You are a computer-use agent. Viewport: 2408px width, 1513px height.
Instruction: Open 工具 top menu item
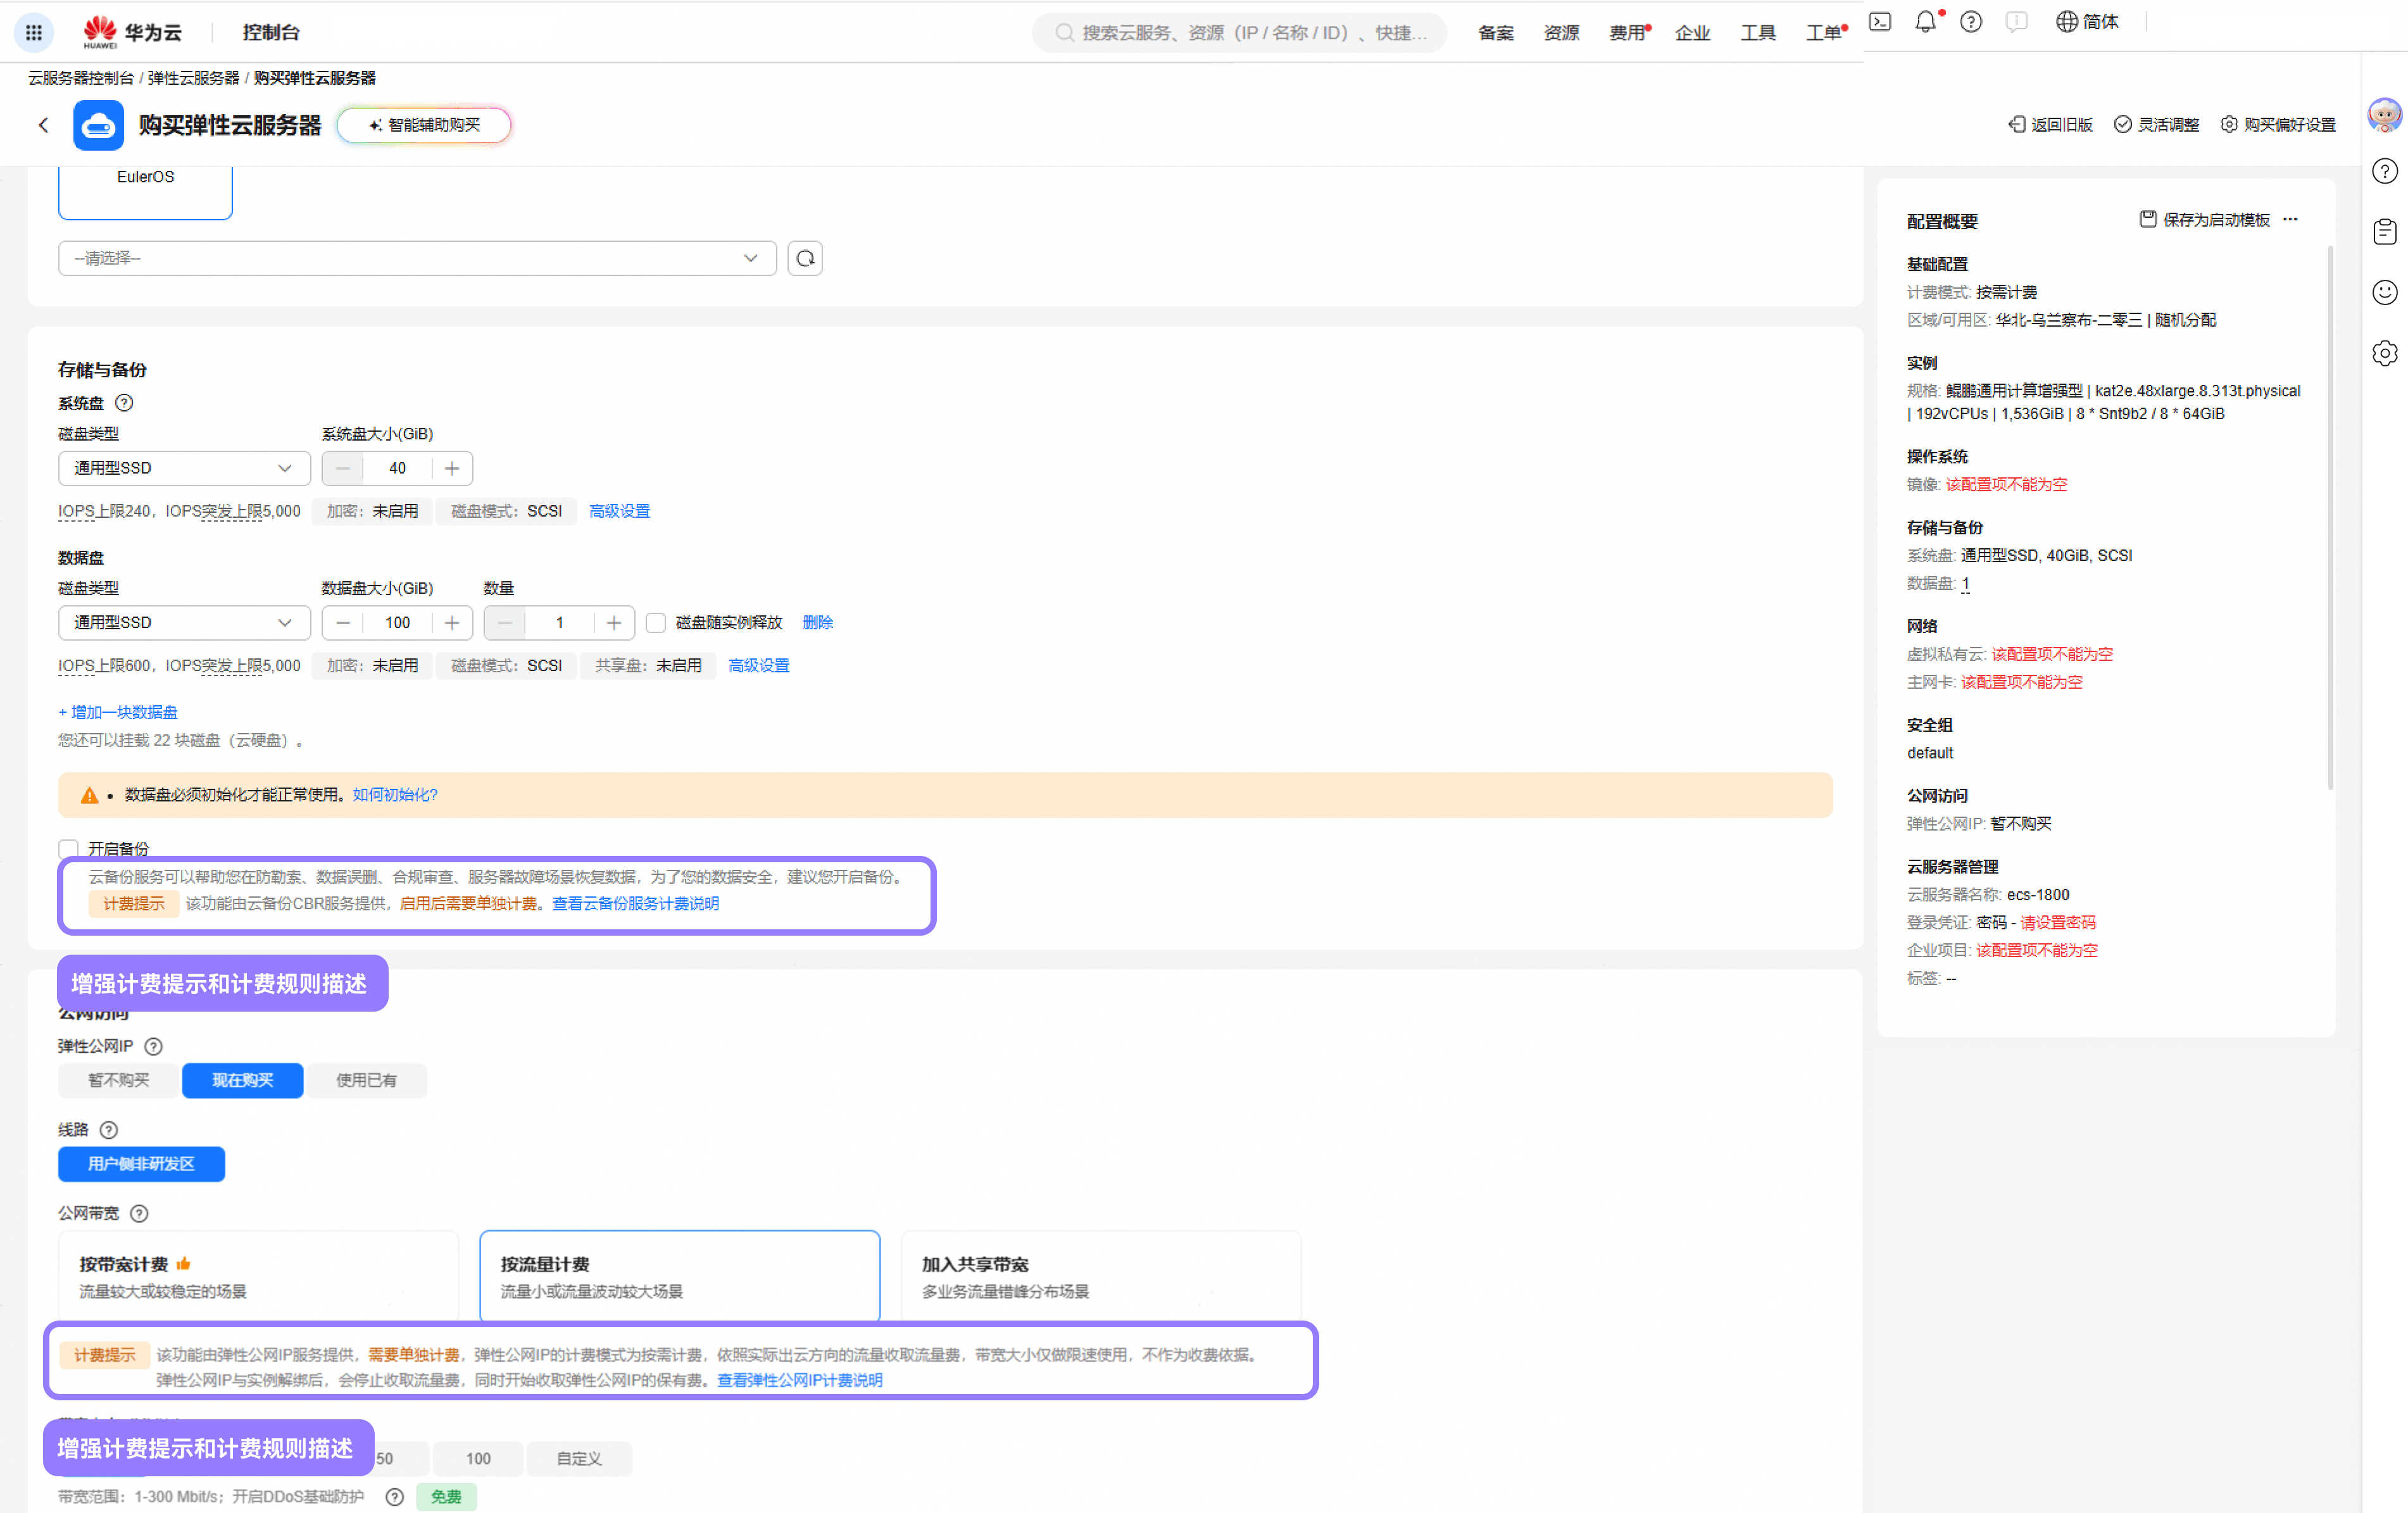[x=1758, y=33]
